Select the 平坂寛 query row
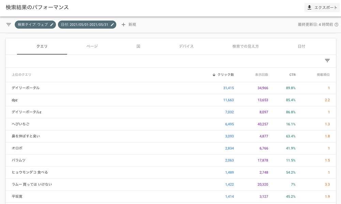Image resolution: width=341 pixels, height=204 pixels. coord(171,197)
